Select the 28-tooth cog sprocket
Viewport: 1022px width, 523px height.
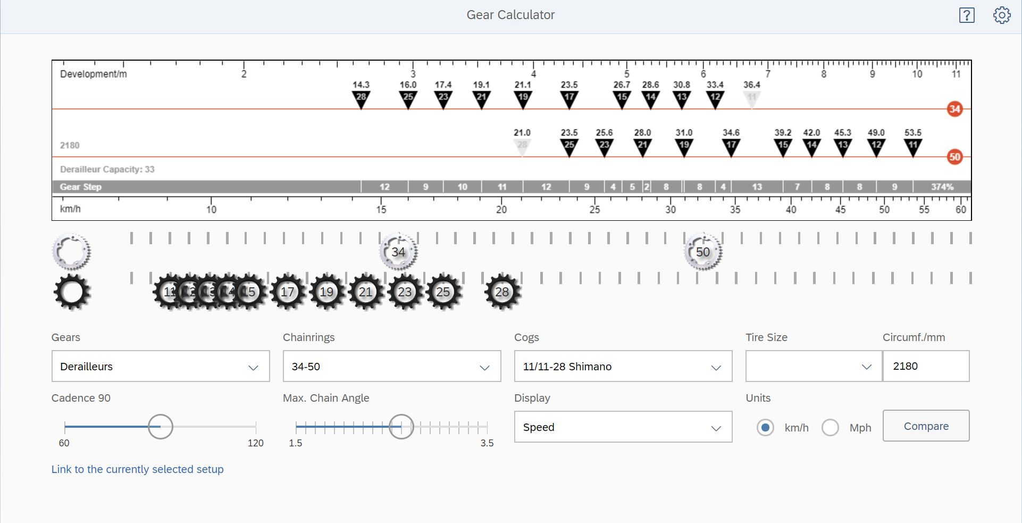tap(502, 292)
